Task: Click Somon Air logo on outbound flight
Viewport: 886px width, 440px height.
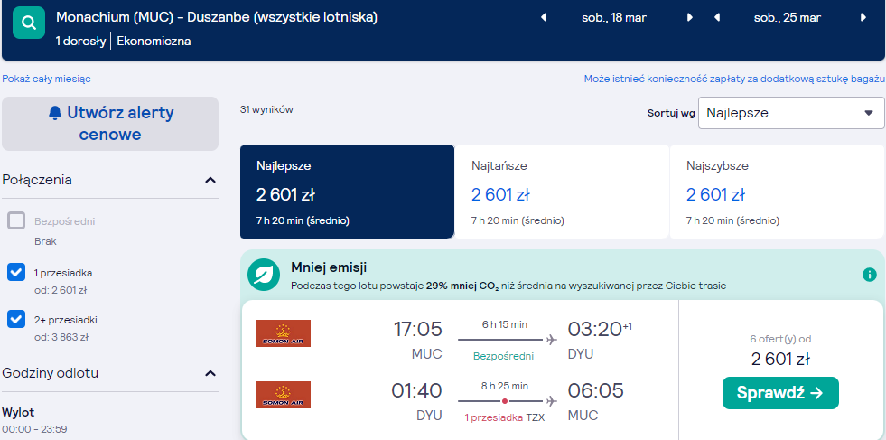Action: pyautogui.click(x=284, y=333)
